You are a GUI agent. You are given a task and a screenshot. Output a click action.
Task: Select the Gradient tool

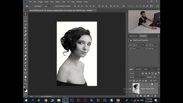pyautogui.click(x=25, y=52)
